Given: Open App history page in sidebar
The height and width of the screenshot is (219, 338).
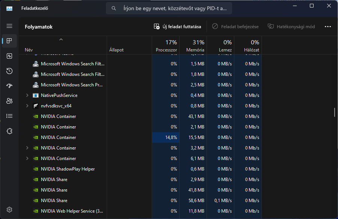Looking at the screenshot, I should click(9, 71).
